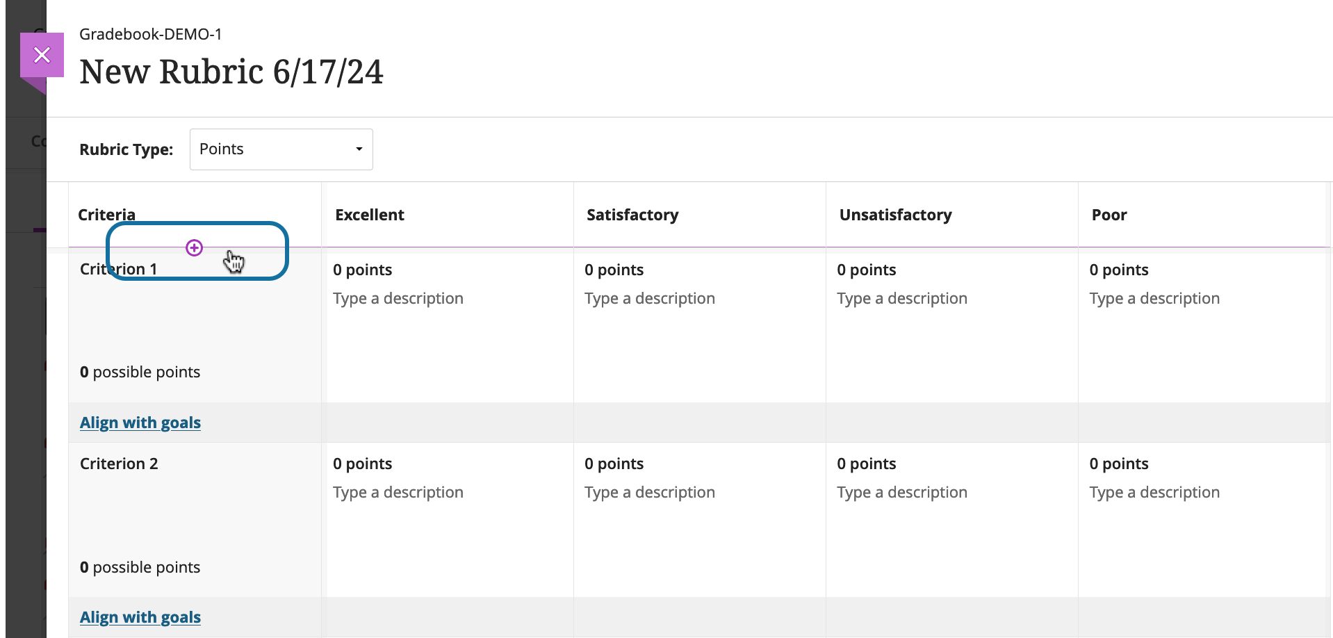Edit Criterion 1 Satisfactory points value
This screenshot has width=1333, height=638.
pyautogui.click(x=614, y=270)
